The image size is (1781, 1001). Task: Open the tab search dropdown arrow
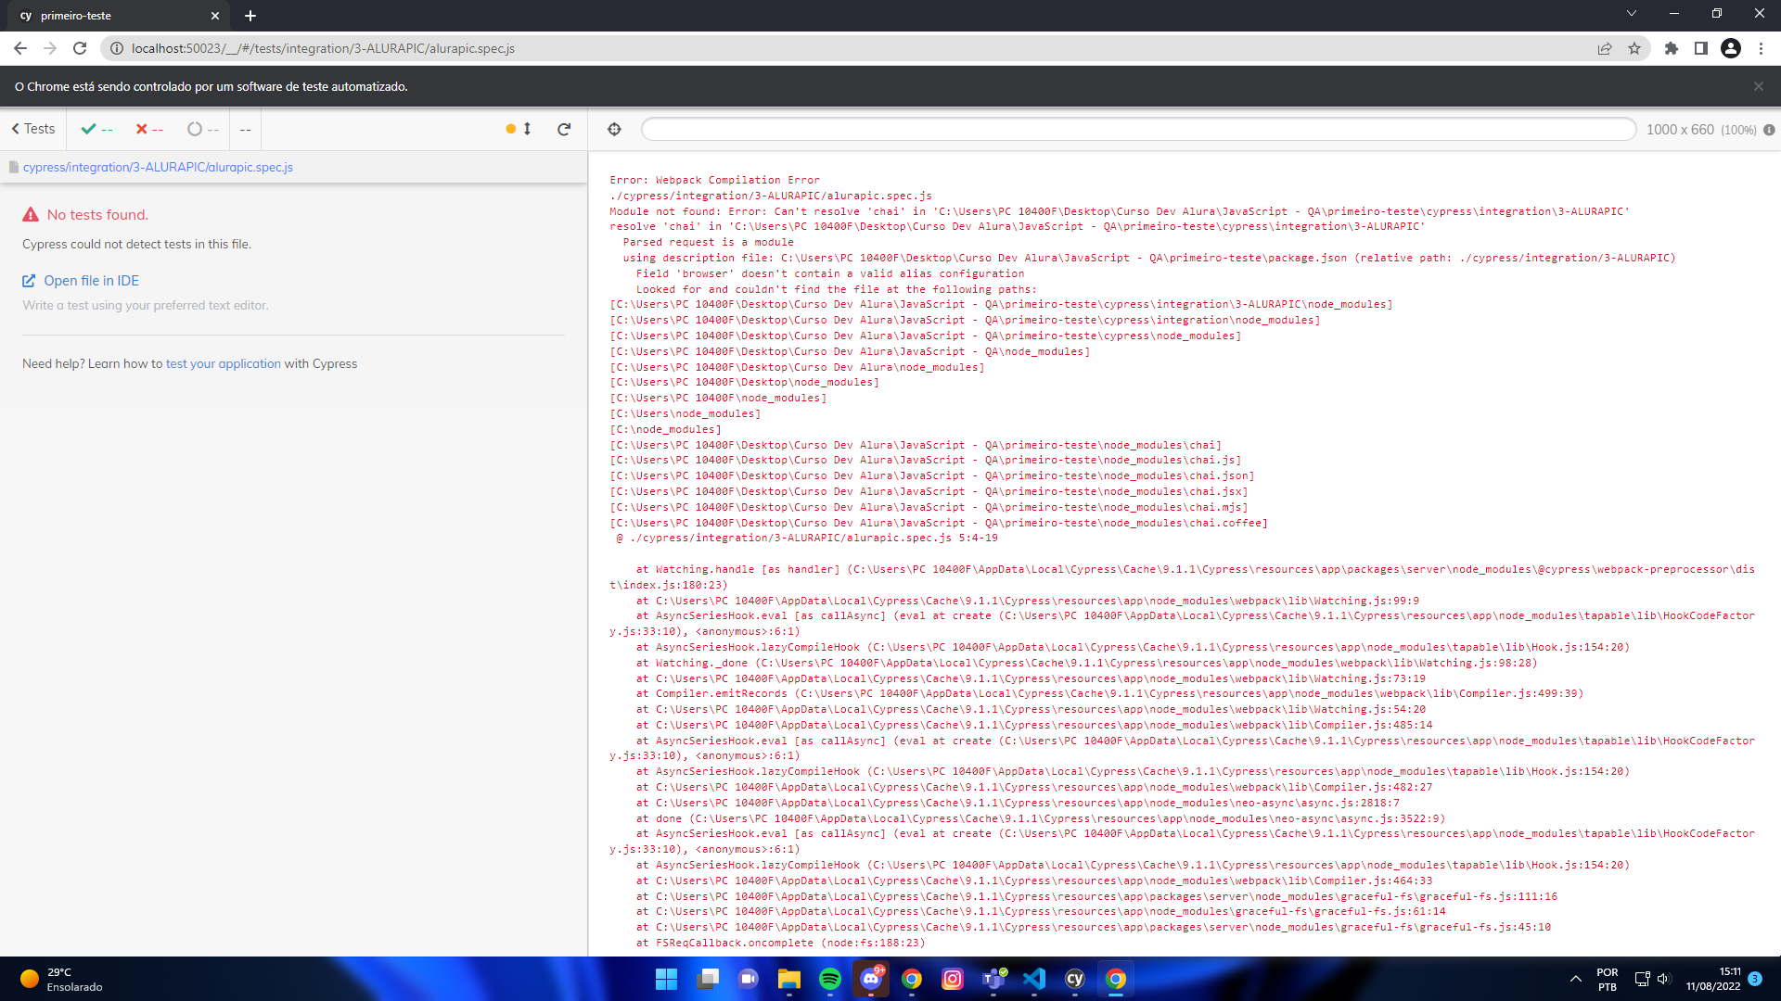coord(1632,14)
